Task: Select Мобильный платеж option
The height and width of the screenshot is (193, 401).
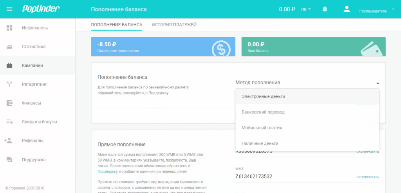Action: pyautogui.click(x=307, y=128)
